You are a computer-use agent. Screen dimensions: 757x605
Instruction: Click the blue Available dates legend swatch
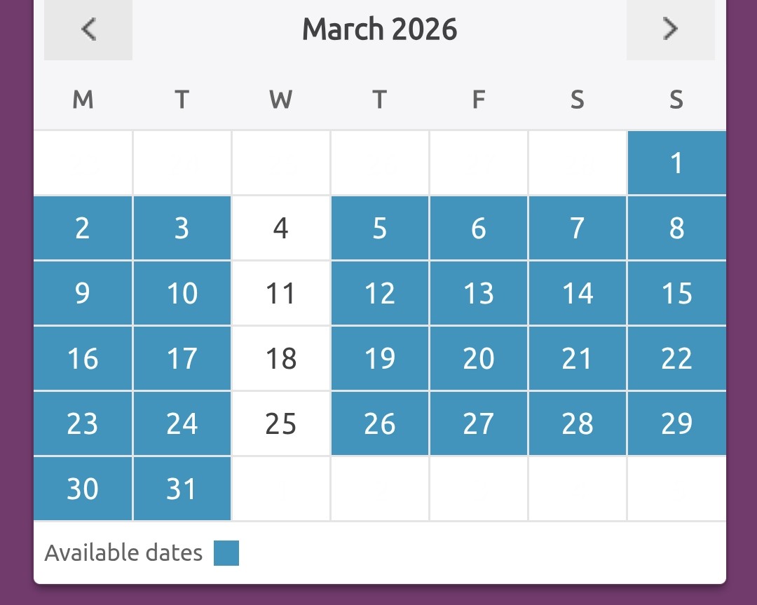click(226, 553)
